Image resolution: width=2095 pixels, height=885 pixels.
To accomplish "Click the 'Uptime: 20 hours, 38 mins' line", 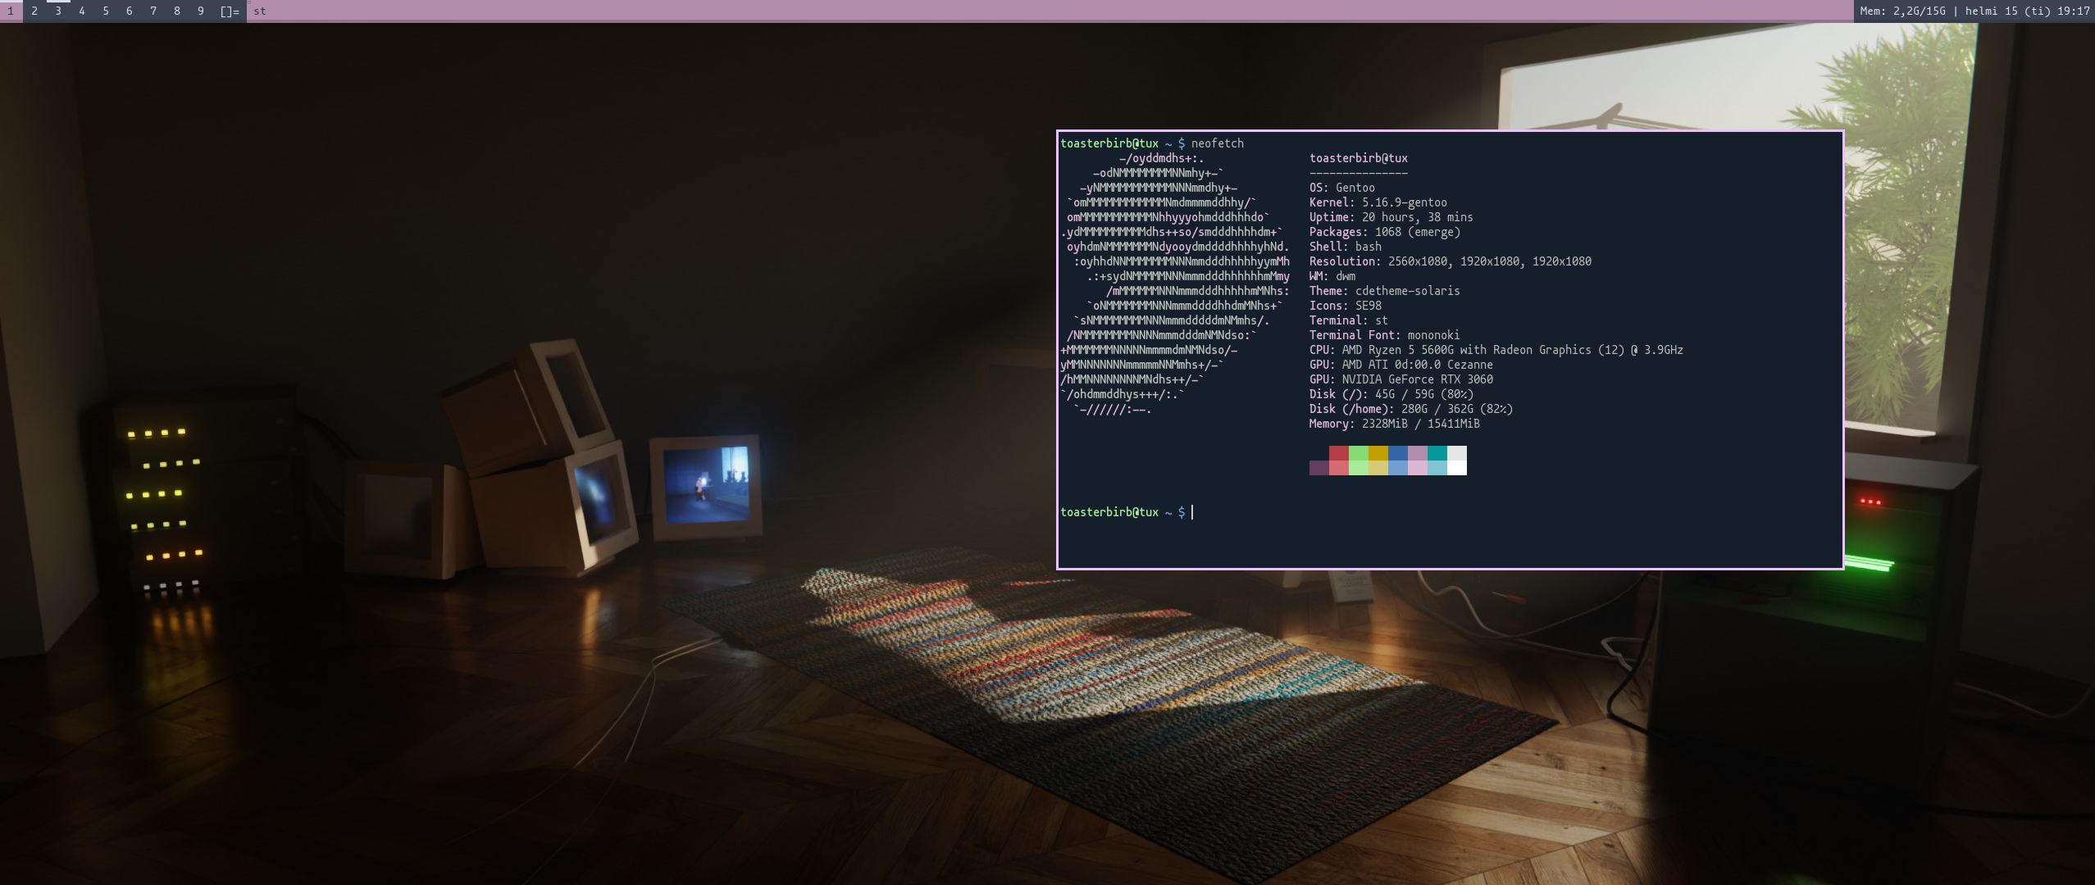I will pyautogui.click(x=1391, y=217).
